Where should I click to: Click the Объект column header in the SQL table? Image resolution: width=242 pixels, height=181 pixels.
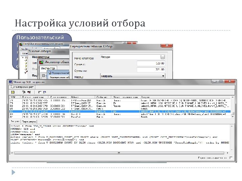click(82, 97)
